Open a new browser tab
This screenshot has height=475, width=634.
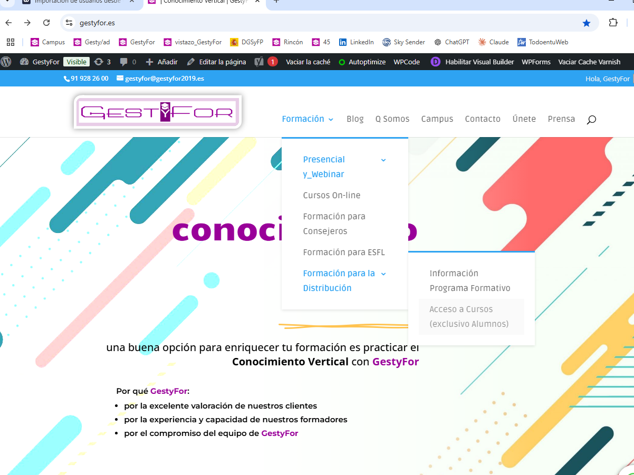[x=276, y=2]
